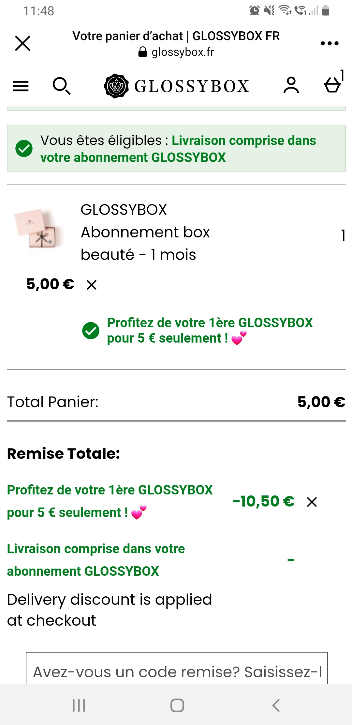The width and height of the screenshot is (352, 725).
Task: Tap the green check beside 5 € offer
Action: pyautogui.click(x=91, y=330)
